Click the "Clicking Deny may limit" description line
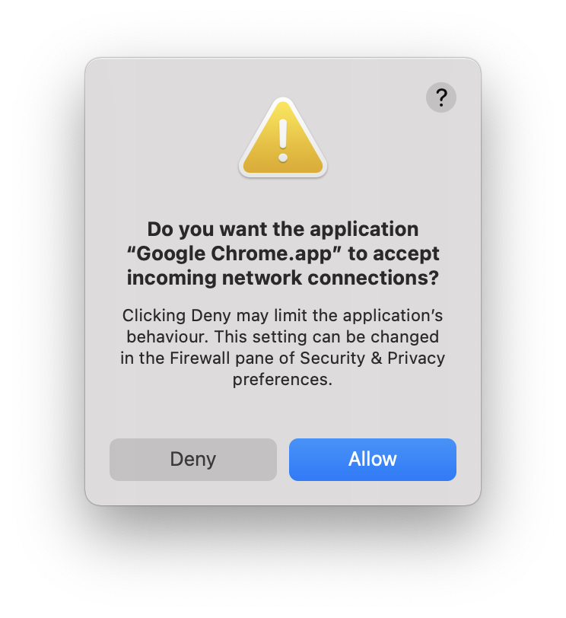This screenshot has height=618, width=566. pyautogui.click(x=282, y=315)
